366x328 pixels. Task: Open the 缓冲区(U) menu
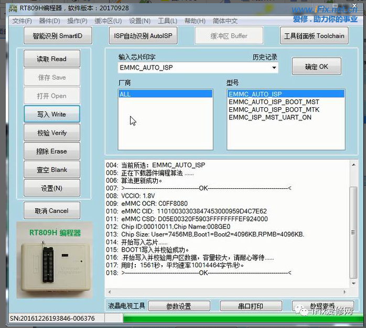(x=108, y=21)
